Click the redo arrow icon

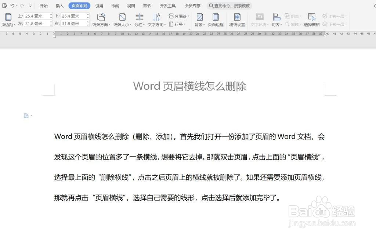[x=22, y=6]
